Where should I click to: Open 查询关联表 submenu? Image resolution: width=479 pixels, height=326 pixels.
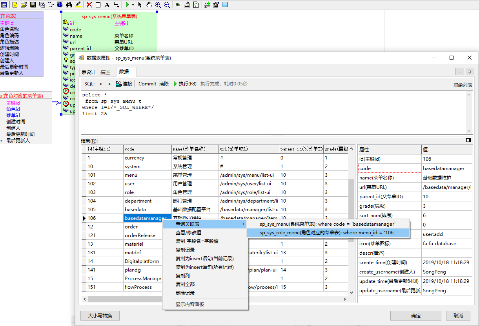click(205, 224)
